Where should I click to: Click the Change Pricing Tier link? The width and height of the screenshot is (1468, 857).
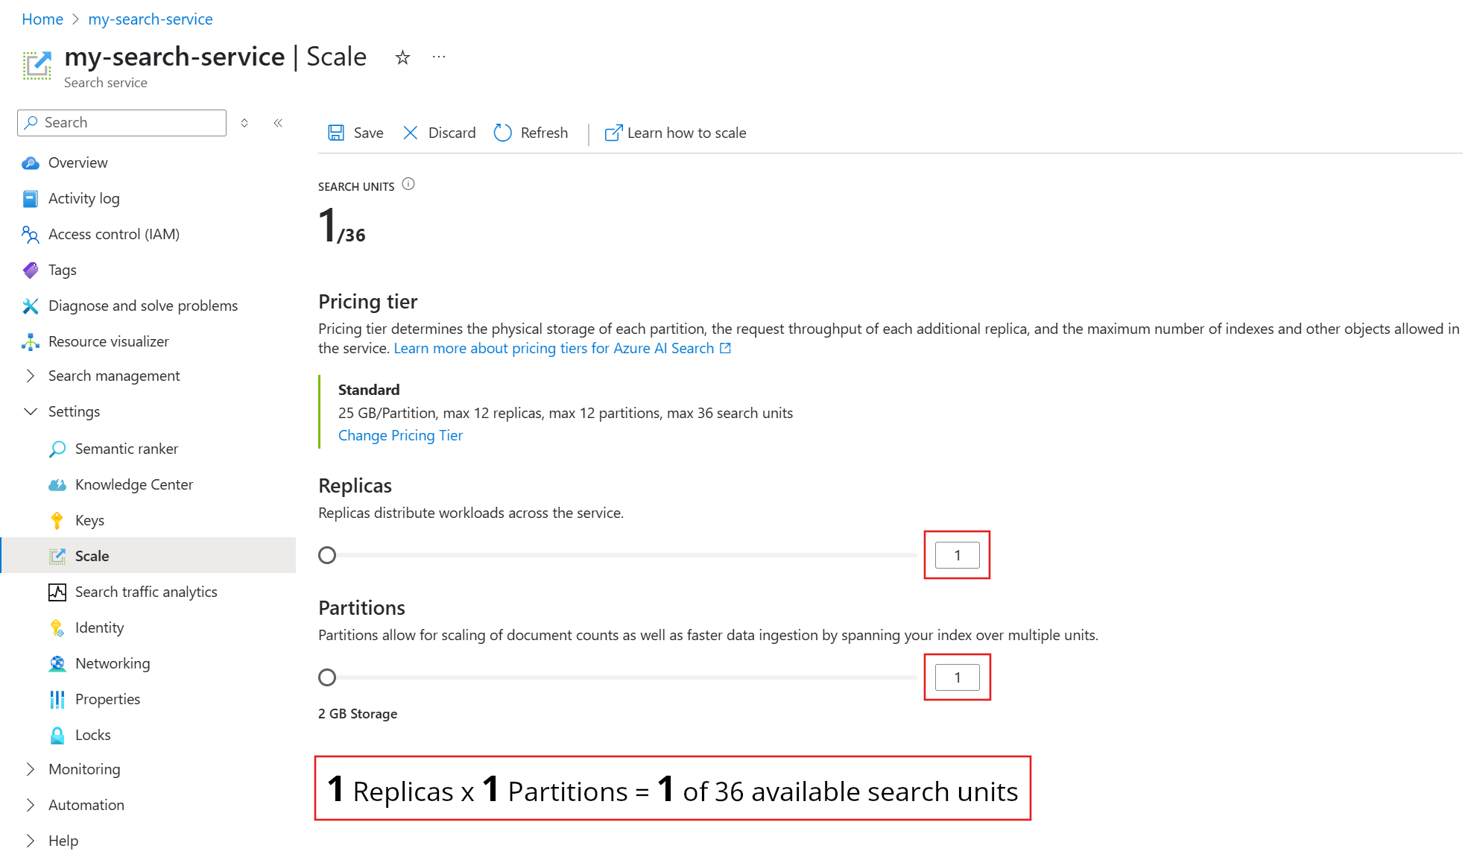pos(400,435)
